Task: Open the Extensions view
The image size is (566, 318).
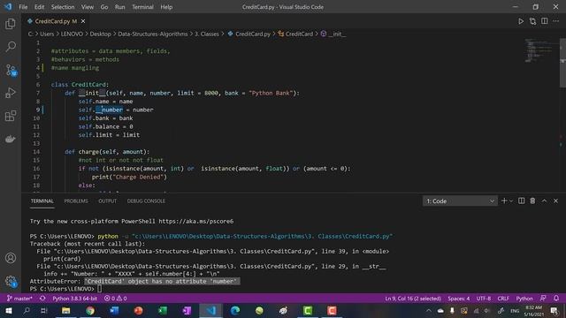Action: (11, 116)
